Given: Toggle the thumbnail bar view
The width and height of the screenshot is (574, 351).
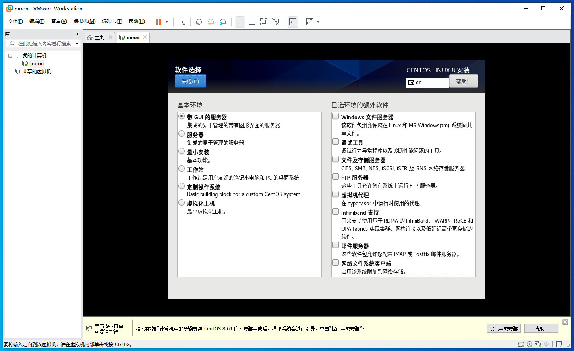Looking at the screenshot, I should click(252, 22).
